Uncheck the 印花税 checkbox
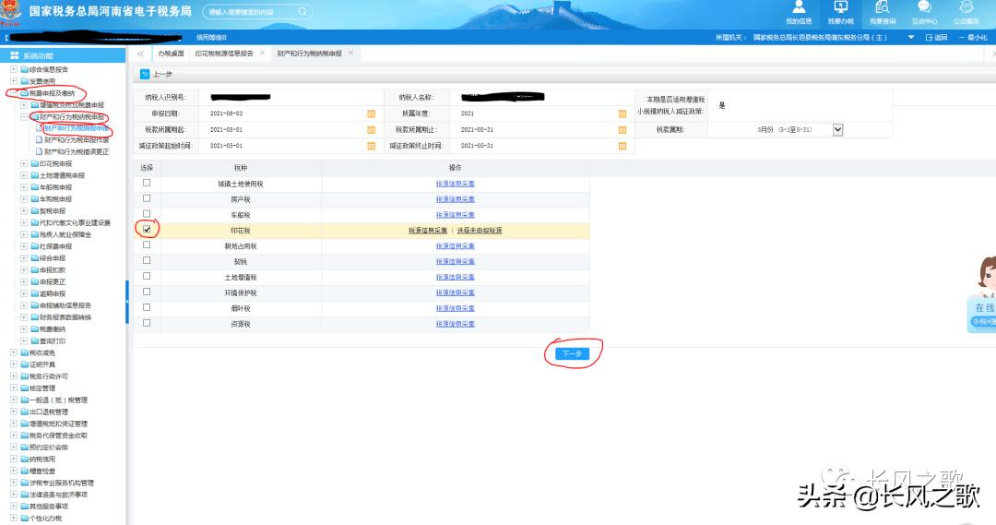 [147, 230]
